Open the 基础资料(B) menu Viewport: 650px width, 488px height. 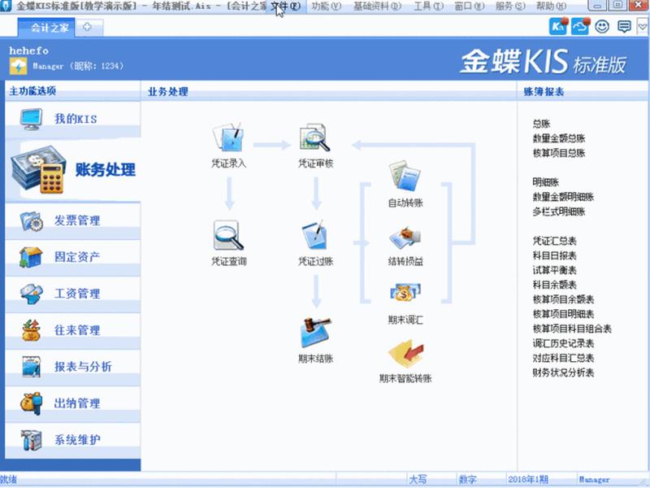click(377, 7)
